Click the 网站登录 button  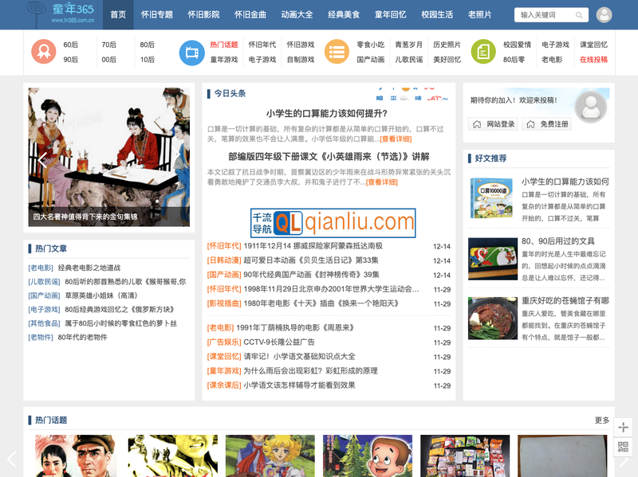coord(494,124)
